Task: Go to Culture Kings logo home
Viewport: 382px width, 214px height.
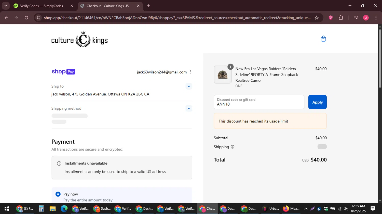Action: coord(79,39)
